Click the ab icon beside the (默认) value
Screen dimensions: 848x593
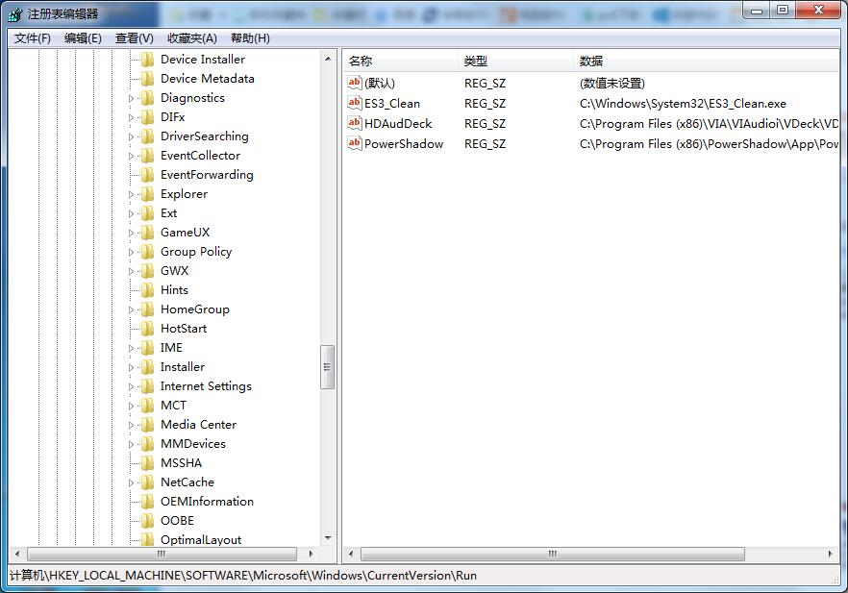point(354,83)
